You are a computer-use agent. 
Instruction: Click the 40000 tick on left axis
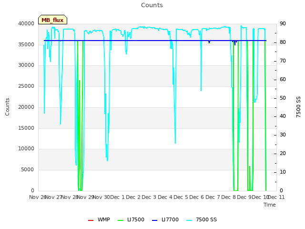point(26,23)
